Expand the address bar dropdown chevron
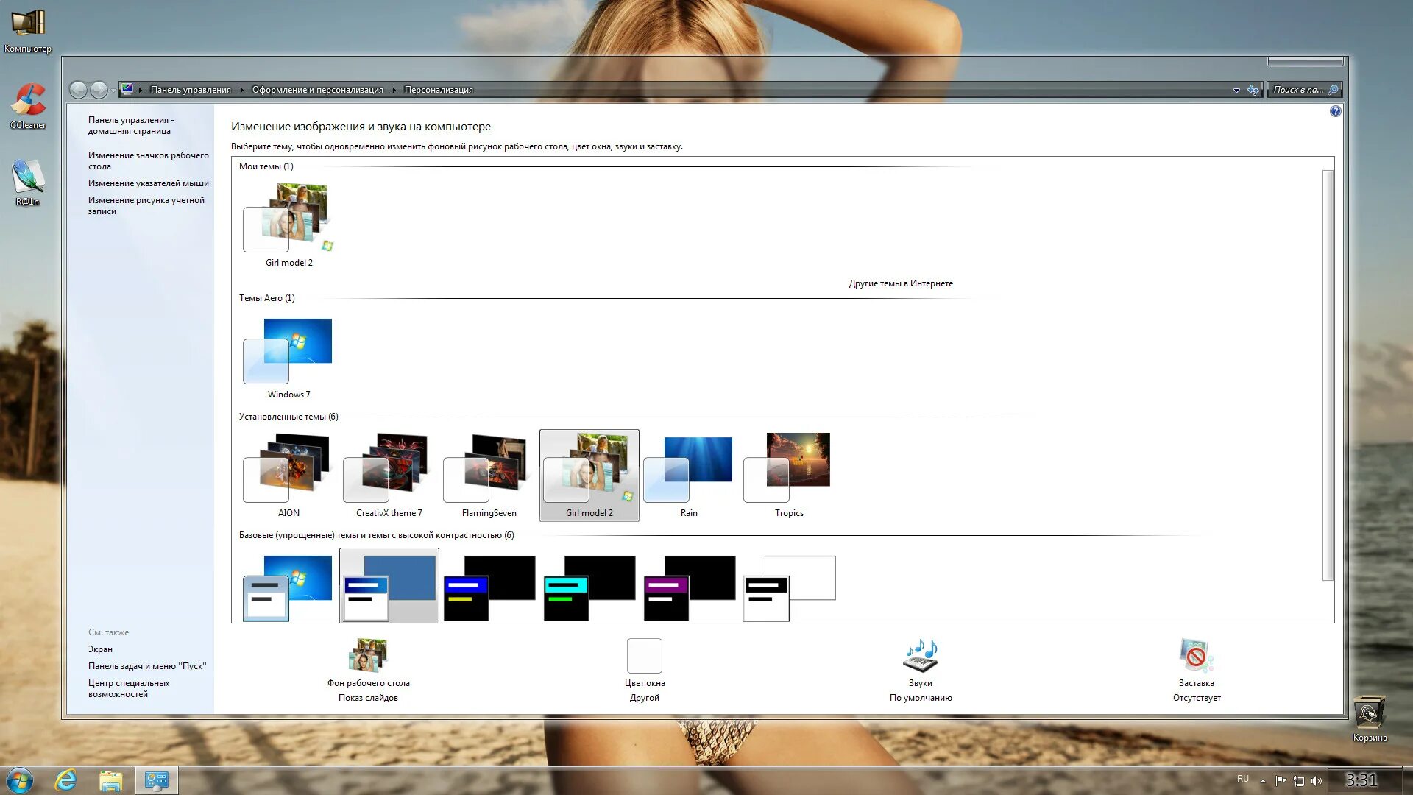This screenshot has width=1413, height=795. [x=1236, y=89]
